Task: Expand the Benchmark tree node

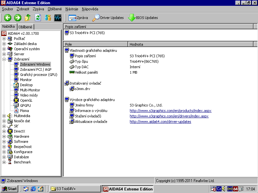Action: click(4, 162)
